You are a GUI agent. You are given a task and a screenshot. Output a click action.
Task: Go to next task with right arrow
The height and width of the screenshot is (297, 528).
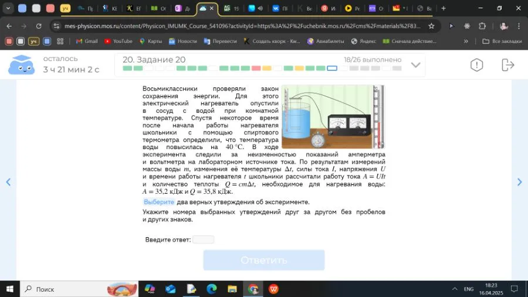click(519, 182)
